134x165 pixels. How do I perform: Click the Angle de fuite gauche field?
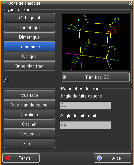coord(85,105)
